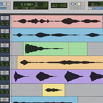This screenshot has height=103, width=103.
Task: Click Input on the second blue track
Action: (5, 30)
